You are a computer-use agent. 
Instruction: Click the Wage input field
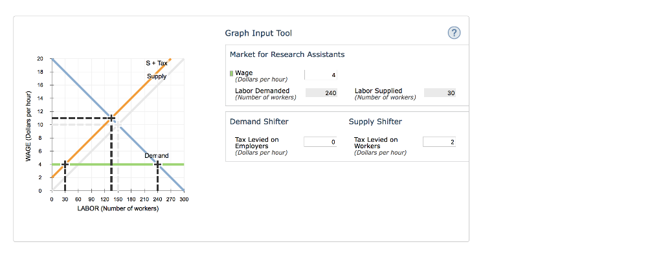pos(320,75)
